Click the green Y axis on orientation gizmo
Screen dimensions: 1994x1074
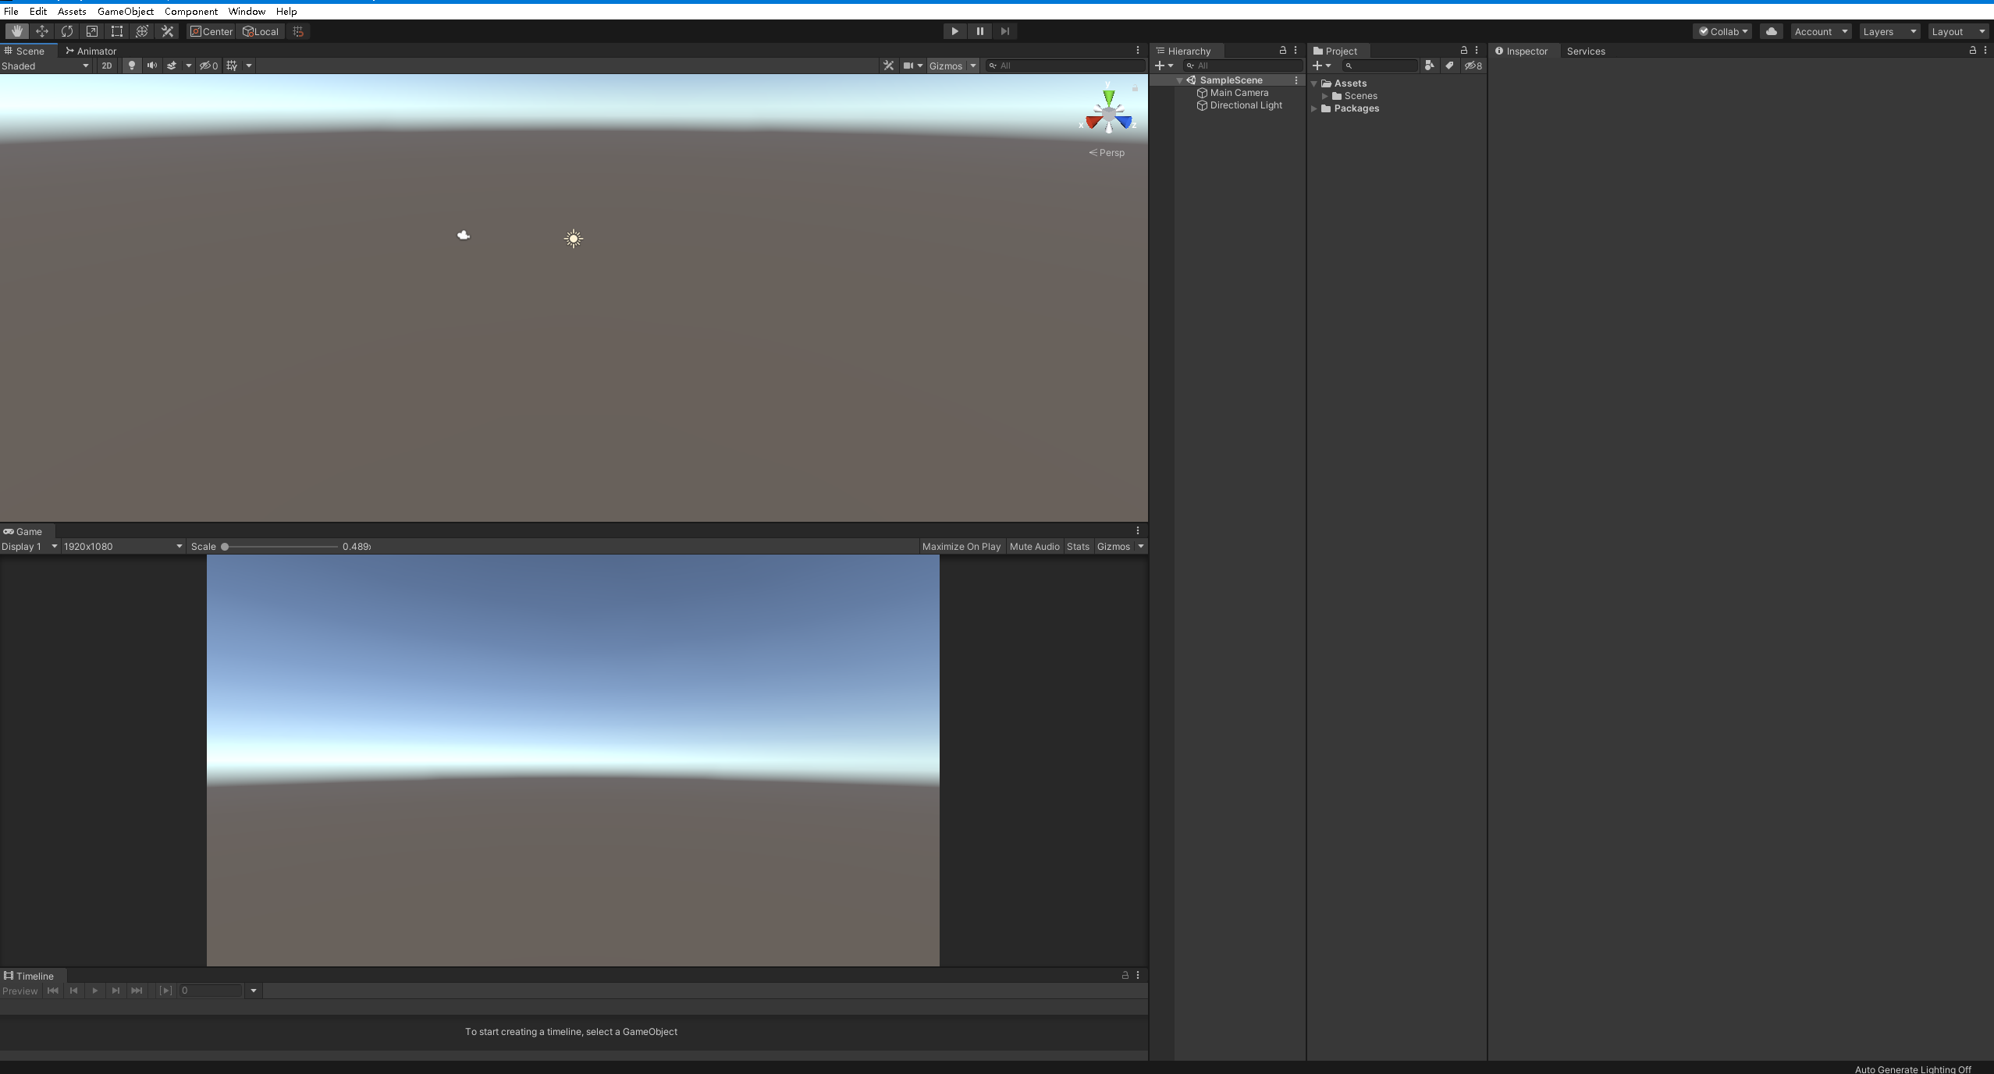point(1108,97)
